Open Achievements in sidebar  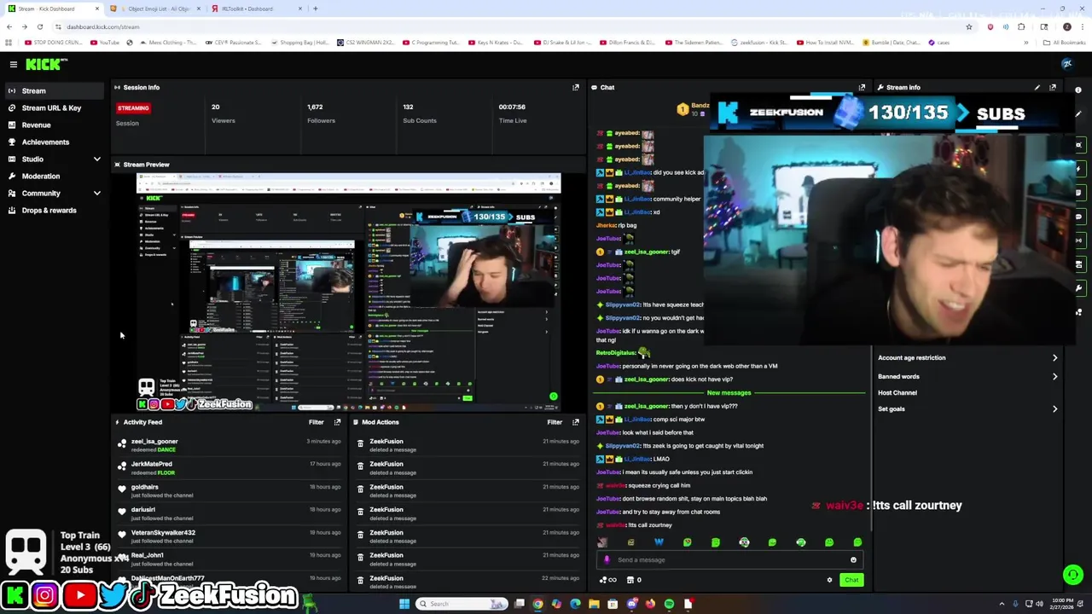(45, 142)
